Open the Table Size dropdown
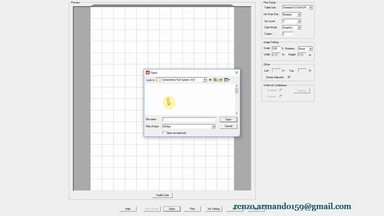 pos(310,8)
